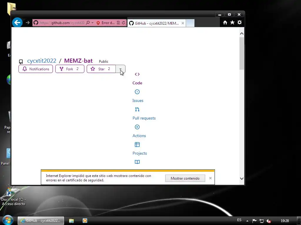Click the Notifications button
Image resolution: width=301 pixels, height=225 pixels.
point(36,69)
